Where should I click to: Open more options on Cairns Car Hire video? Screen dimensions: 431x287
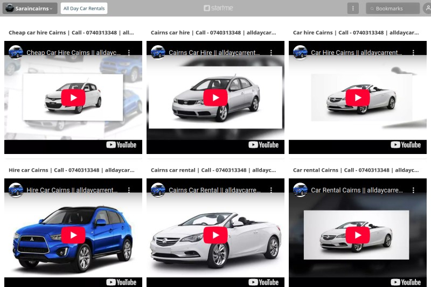click(271, 52)
